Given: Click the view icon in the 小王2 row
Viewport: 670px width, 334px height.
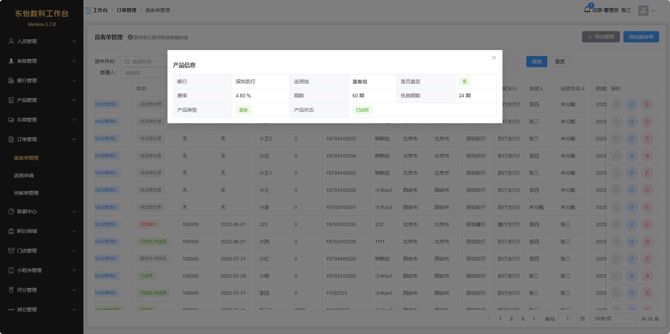Looking at the screenshot, I should click(616, 139).
